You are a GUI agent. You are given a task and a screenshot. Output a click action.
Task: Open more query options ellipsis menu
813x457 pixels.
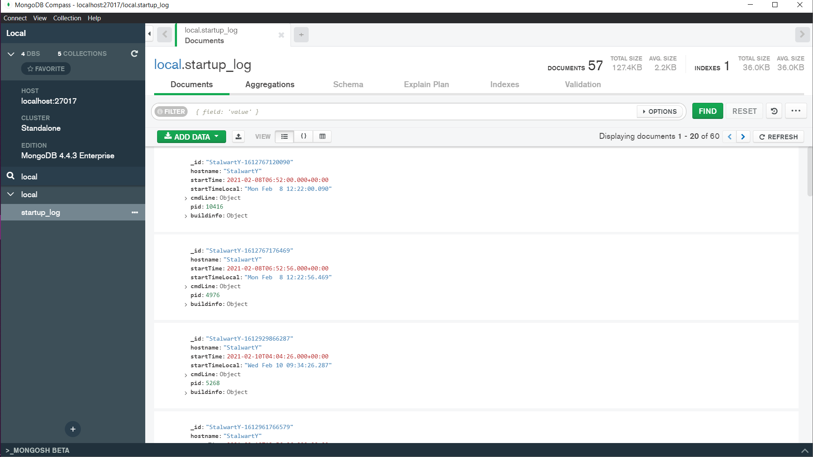pos(796,111)
